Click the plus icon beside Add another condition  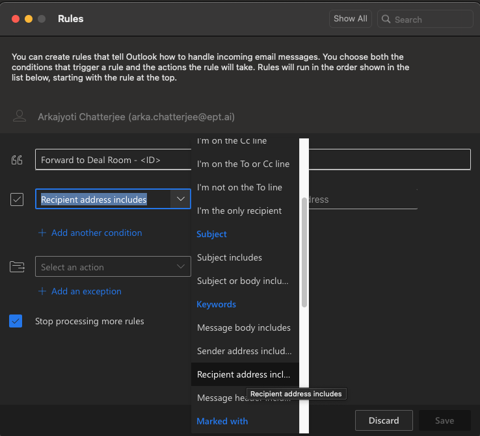[42, 233]
